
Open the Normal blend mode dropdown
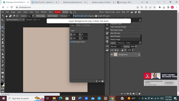[x=116, y=47]
